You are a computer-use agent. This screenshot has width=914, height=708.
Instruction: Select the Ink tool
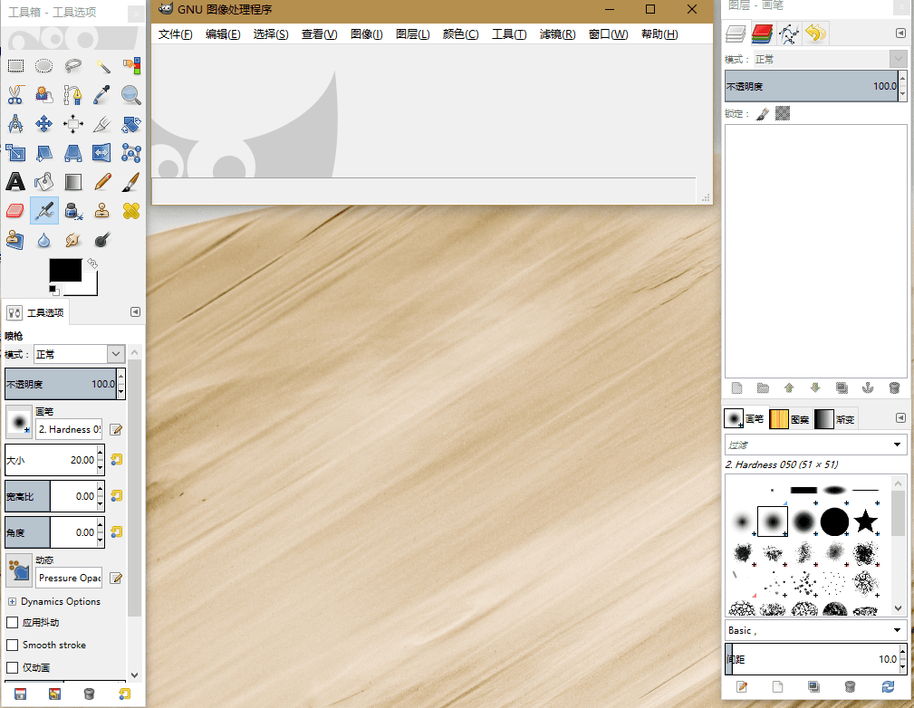[x=72, y=211]
